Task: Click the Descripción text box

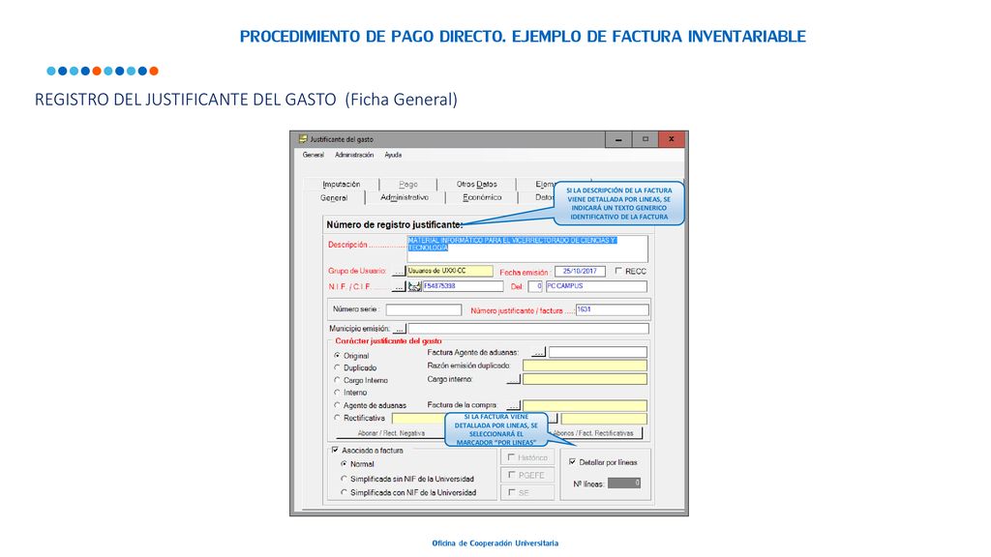Action: (x=527, y=249)
